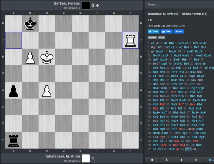Click the Tweet button
The height and width of the screenshot is (164, 214).
pos(154,31)
